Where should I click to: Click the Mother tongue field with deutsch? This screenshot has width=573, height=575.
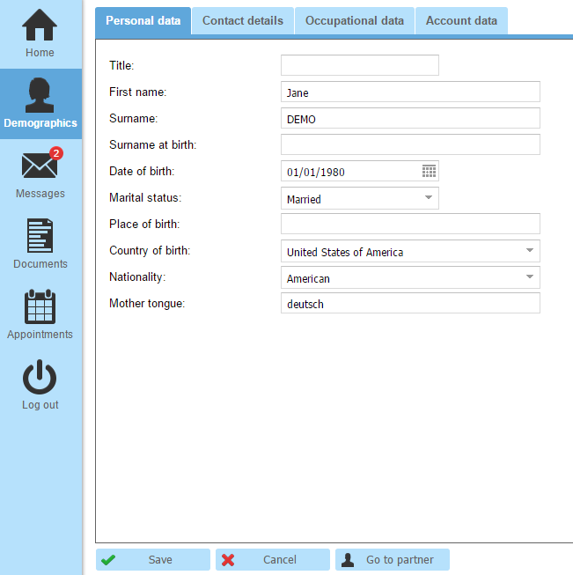[410, 303]
